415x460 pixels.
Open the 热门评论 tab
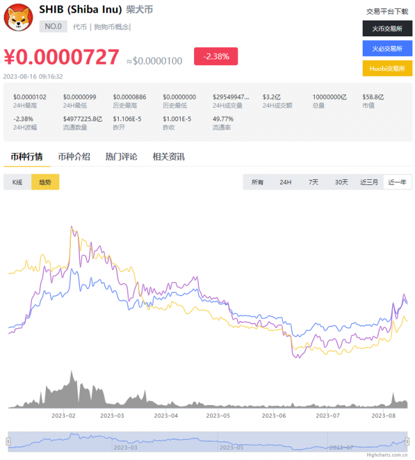click(121, 157)
